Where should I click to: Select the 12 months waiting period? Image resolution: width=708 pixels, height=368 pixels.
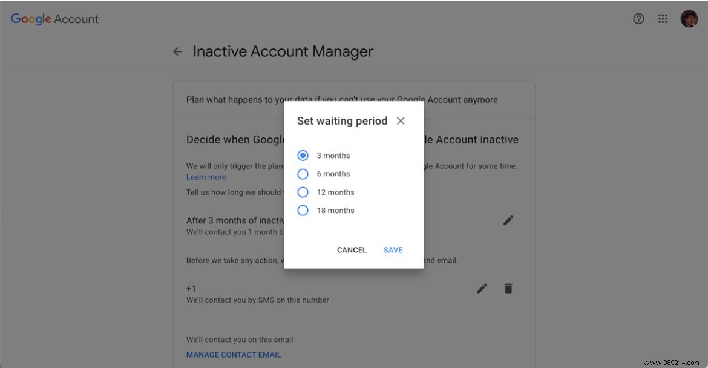pos(303,192)
